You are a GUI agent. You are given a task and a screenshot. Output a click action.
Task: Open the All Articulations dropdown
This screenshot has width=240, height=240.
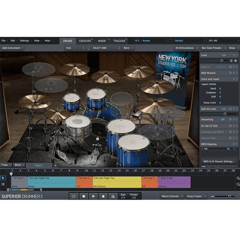pyautogui.click(x=186, y=48)
